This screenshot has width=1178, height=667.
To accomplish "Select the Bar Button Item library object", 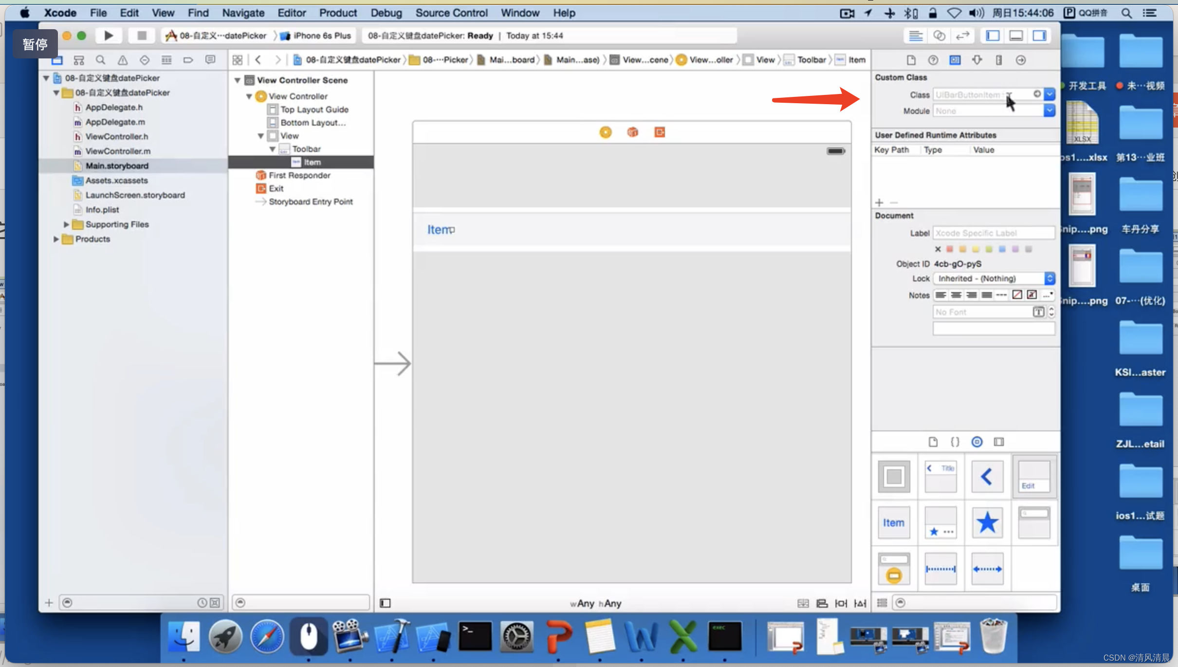I will (894, 522).
